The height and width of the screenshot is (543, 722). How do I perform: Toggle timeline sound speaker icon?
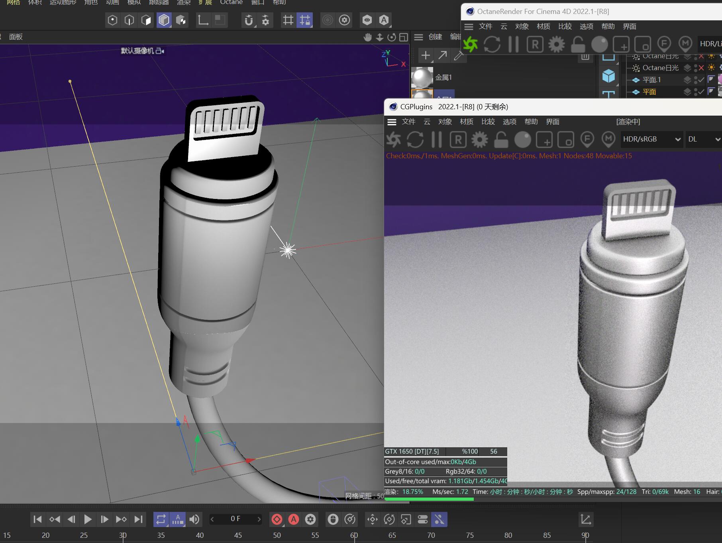194,519
